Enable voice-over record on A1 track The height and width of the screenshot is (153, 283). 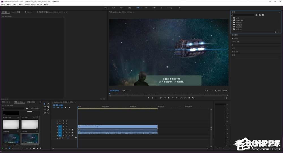tap(72, 130)
